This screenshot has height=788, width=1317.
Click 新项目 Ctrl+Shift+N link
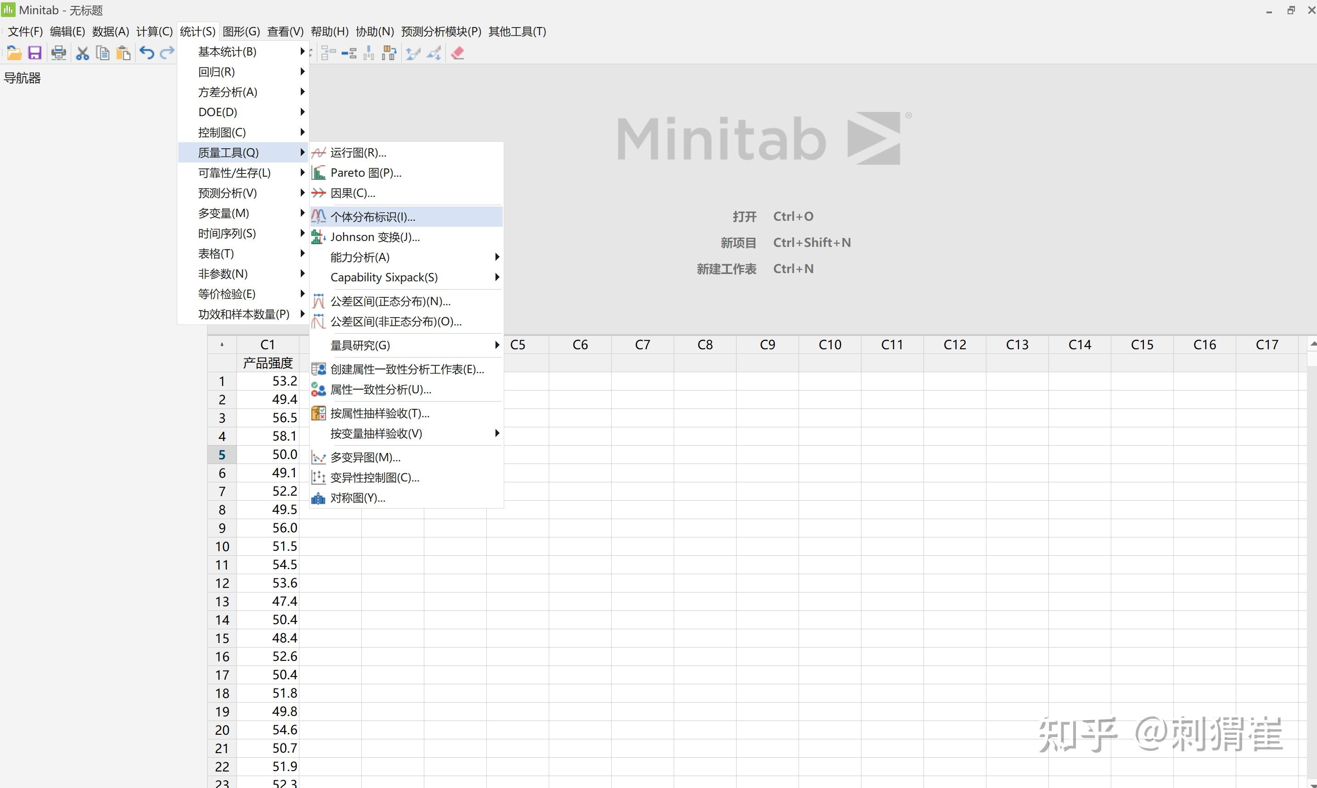tap(786, 243)
